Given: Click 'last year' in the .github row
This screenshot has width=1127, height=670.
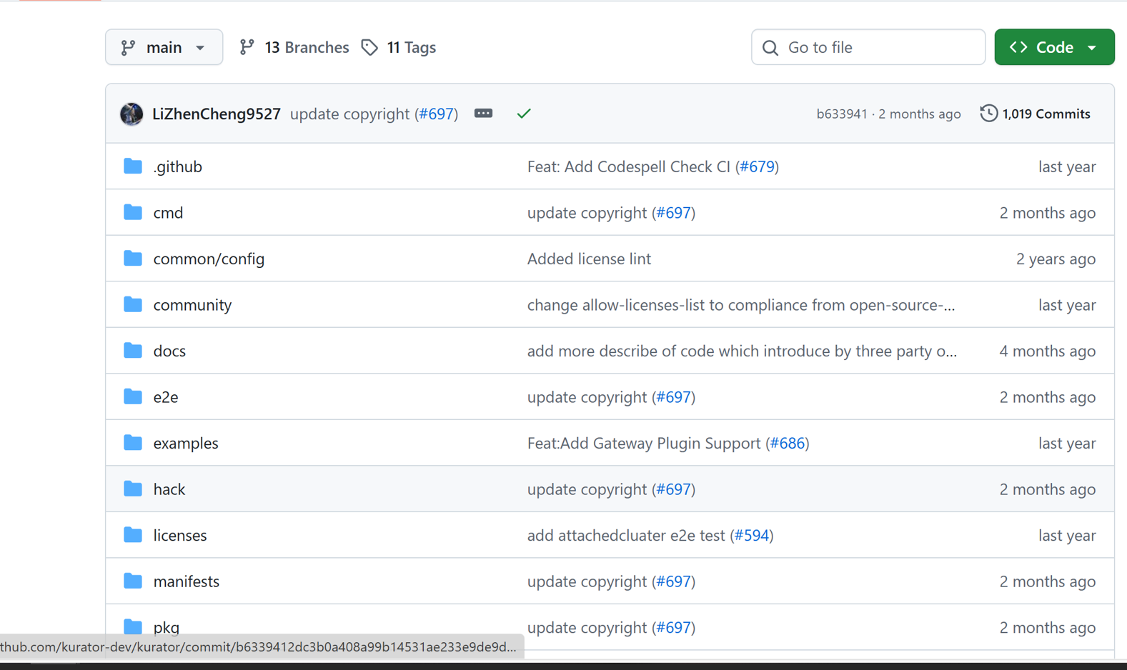Looking at the screenshot, I should [x=1067, y=166].
